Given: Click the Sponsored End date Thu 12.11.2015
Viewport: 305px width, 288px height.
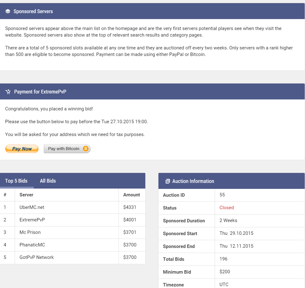Looking at the screenshot, I should click(x=236, y=246).
